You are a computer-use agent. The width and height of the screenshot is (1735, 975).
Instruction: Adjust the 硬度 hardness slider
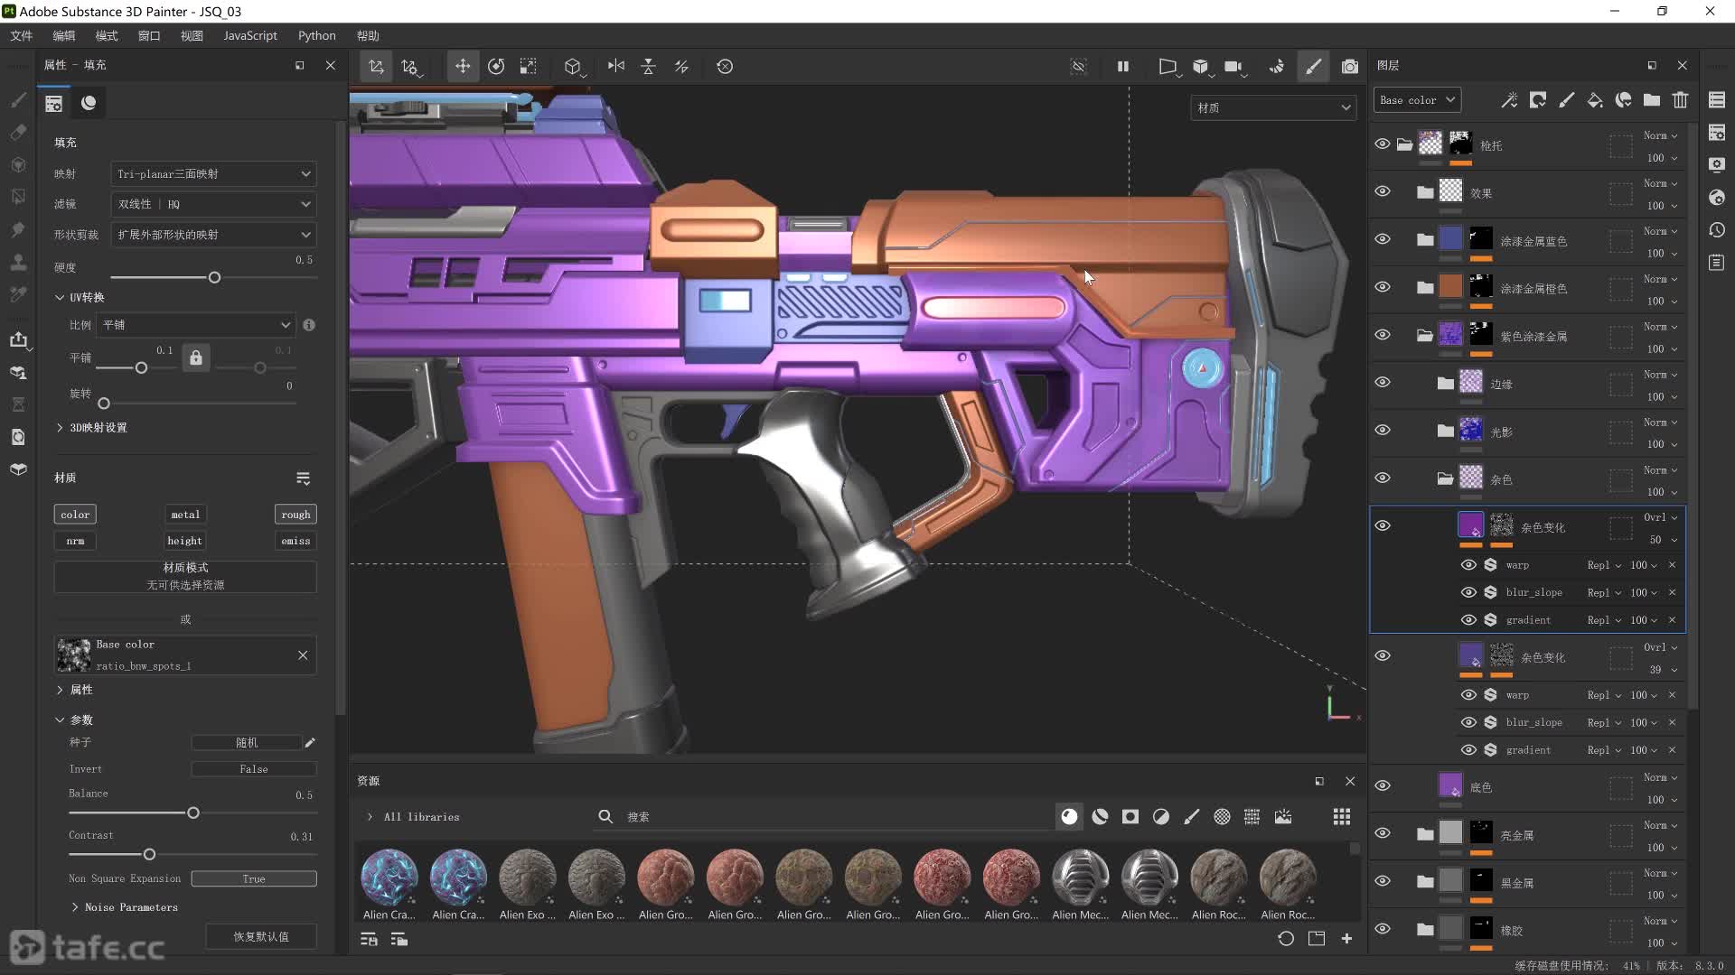click(214, 277)
